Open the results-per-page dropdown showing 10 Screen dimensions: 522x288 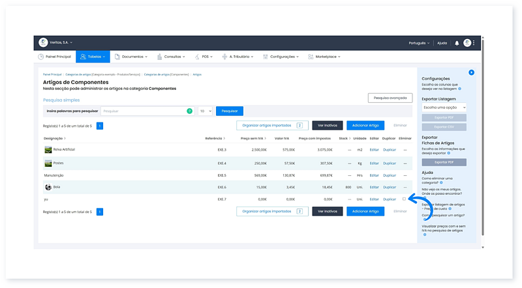tap(205, 111)
